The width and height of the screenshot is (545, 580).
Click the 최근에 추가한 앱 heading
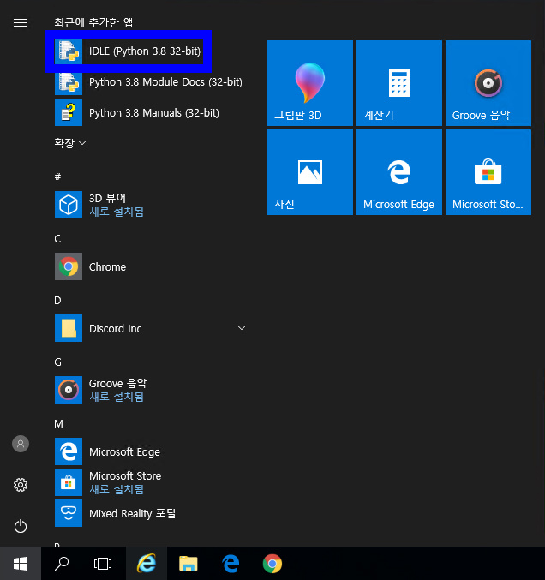[x=93, y=22]
